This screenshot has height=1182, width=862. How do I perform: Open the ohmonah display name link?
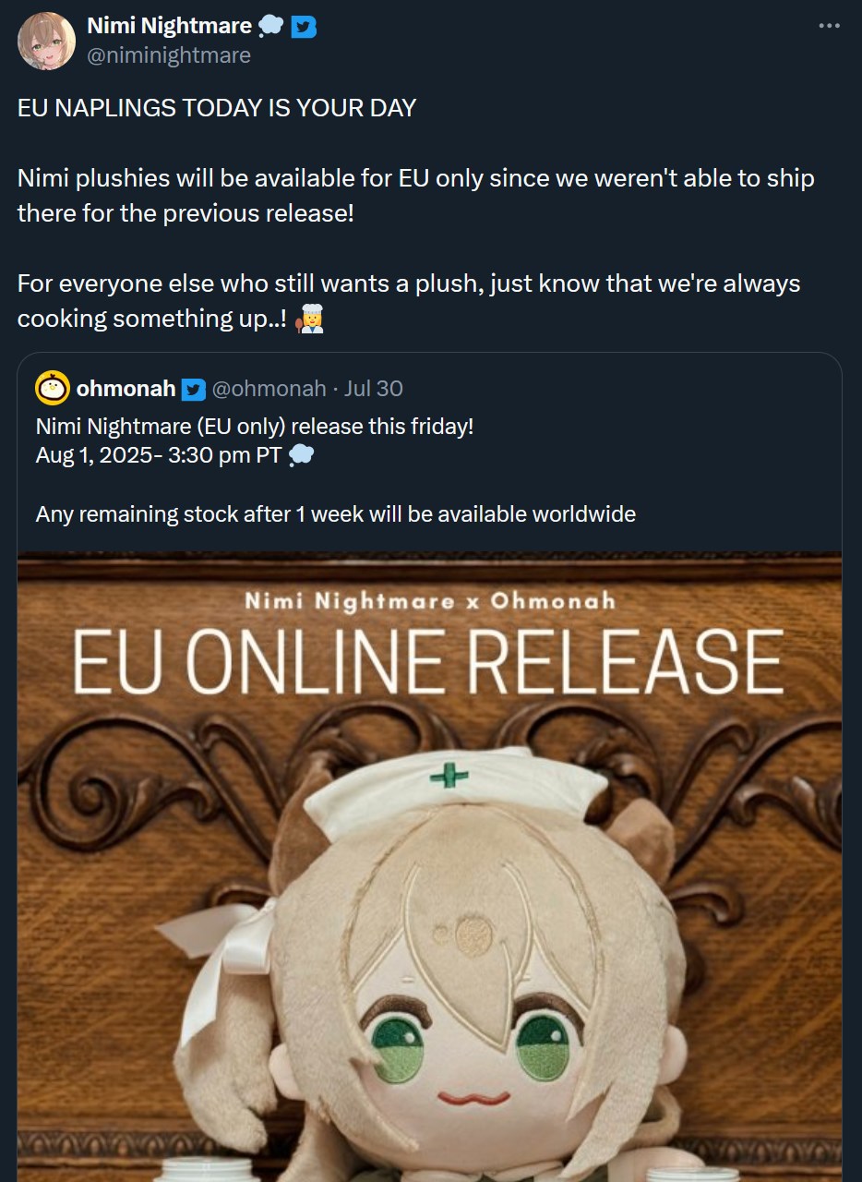coord(126,389)
